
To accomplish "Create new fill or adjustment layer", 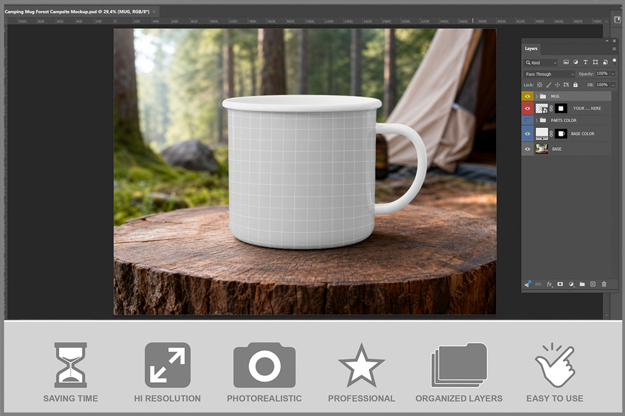I will point(571,284).
